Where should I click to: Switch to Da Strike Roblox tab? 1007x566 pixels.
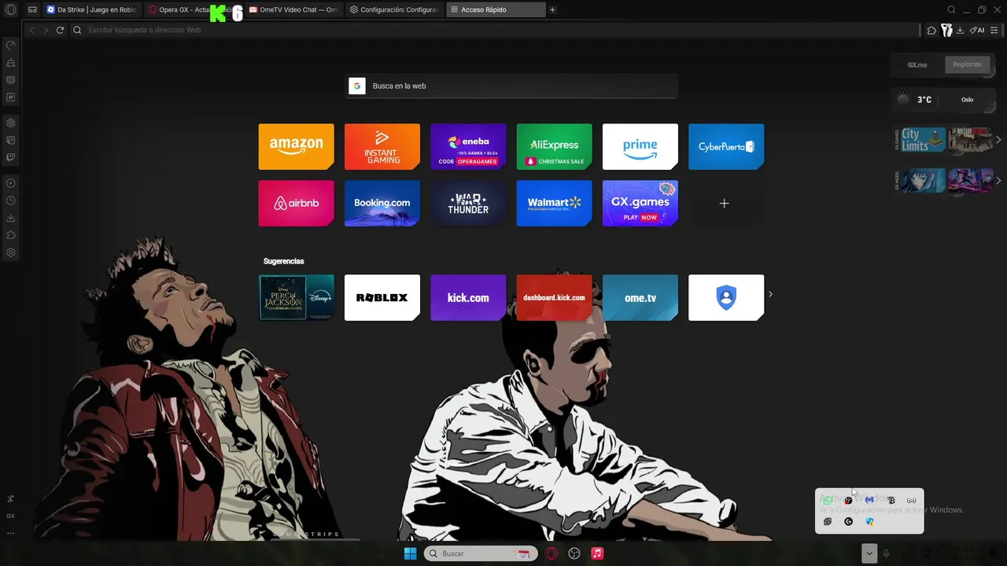tap(91, 9)
